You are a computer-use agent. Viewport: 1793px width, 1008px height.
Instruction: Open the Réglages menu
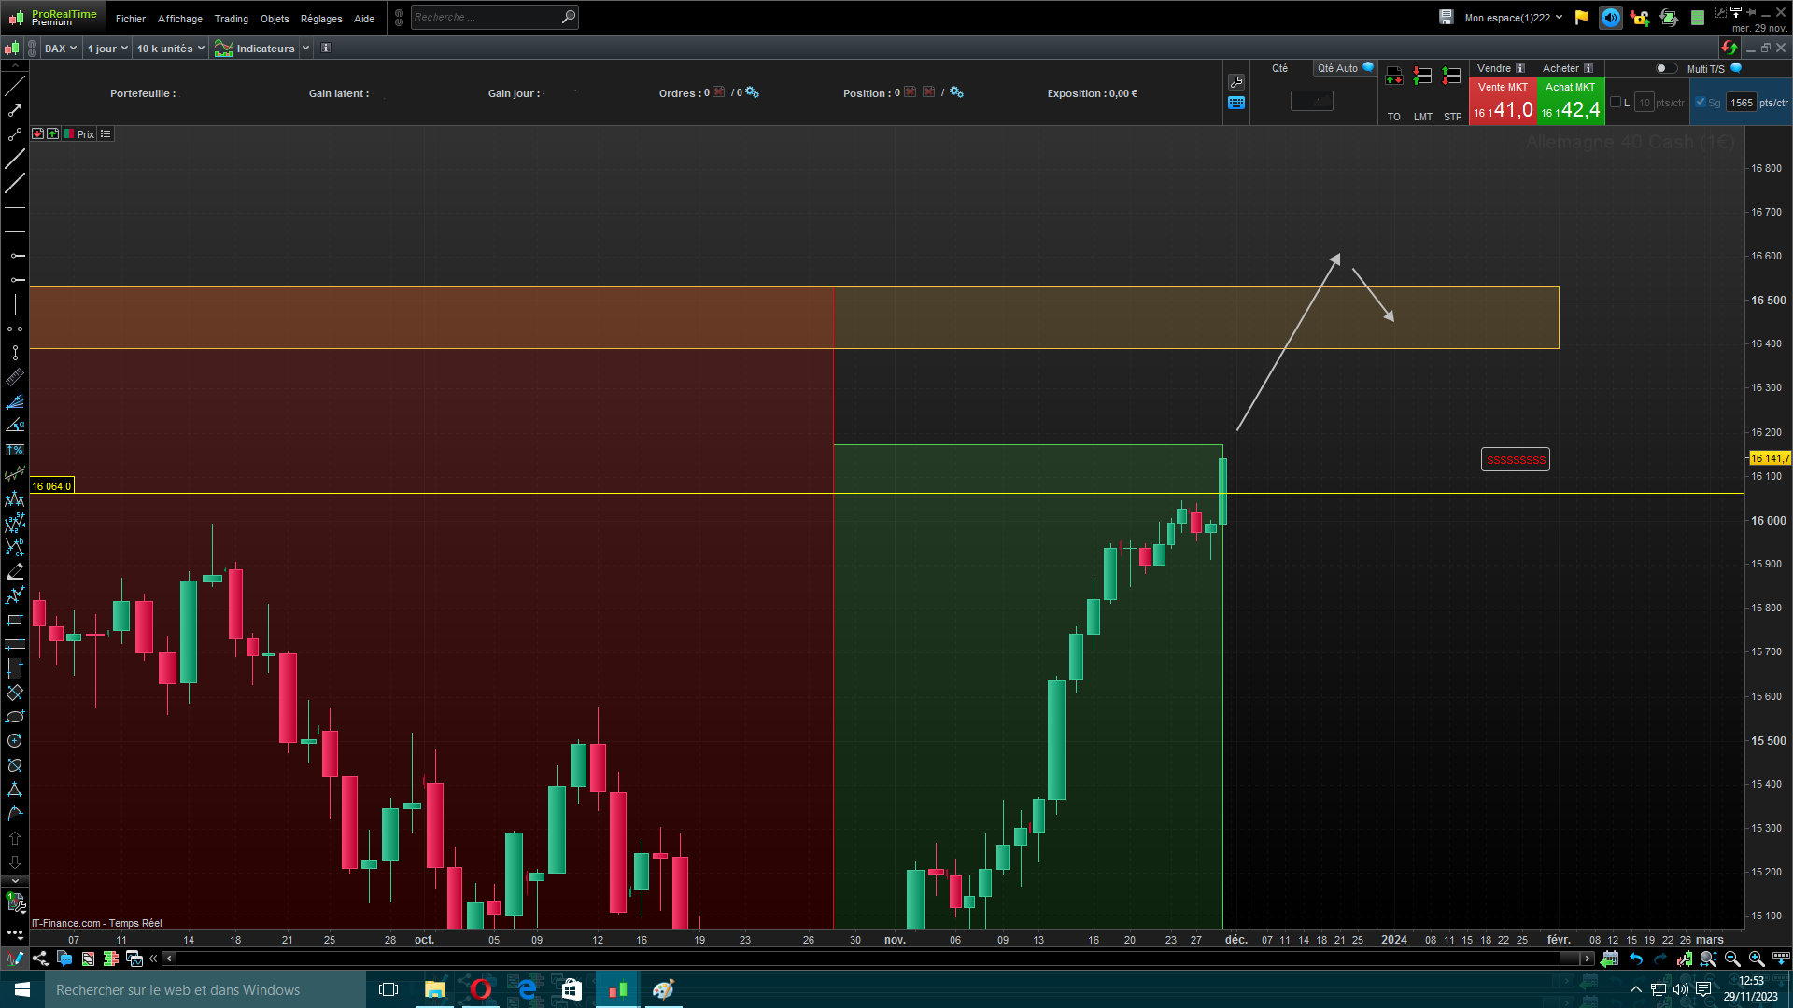(x=321, y=19)
